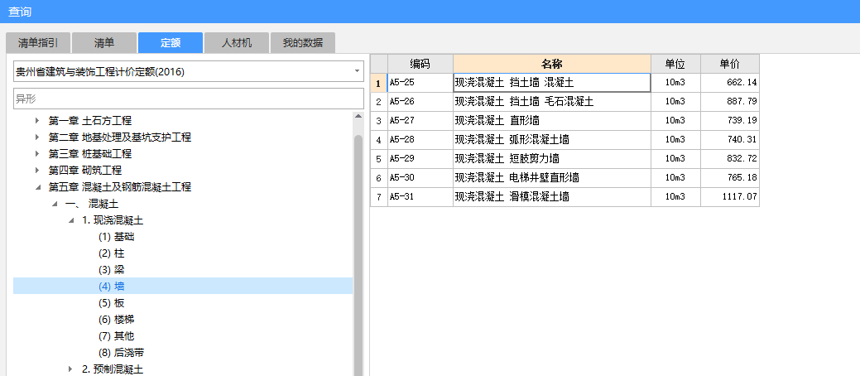Select the (5) 板 tree item
Viewport: 860px width, 376px height.
pyautogui.click(x=112, y=303)
